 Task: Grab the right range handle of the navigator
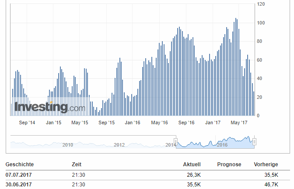[255, 142]
